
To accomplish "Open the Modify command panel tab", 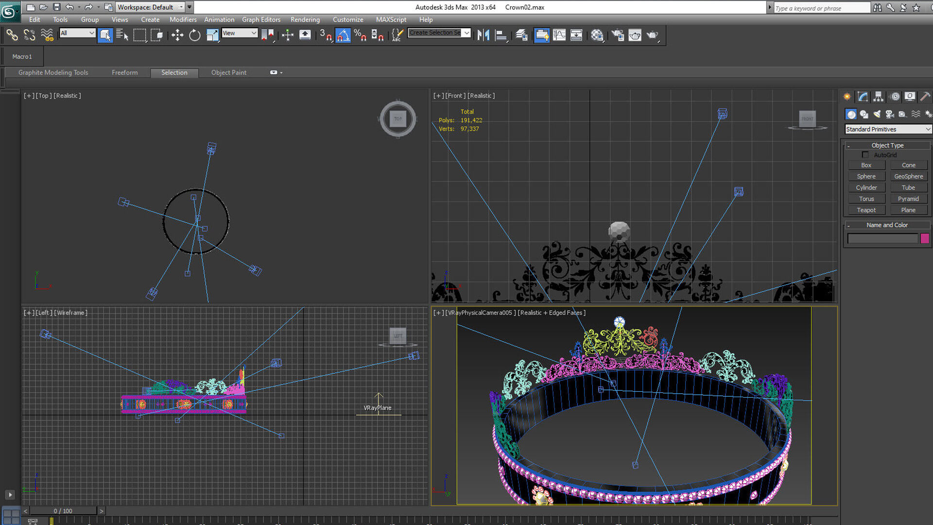I will pyautogui.click(x=863, y=97).
